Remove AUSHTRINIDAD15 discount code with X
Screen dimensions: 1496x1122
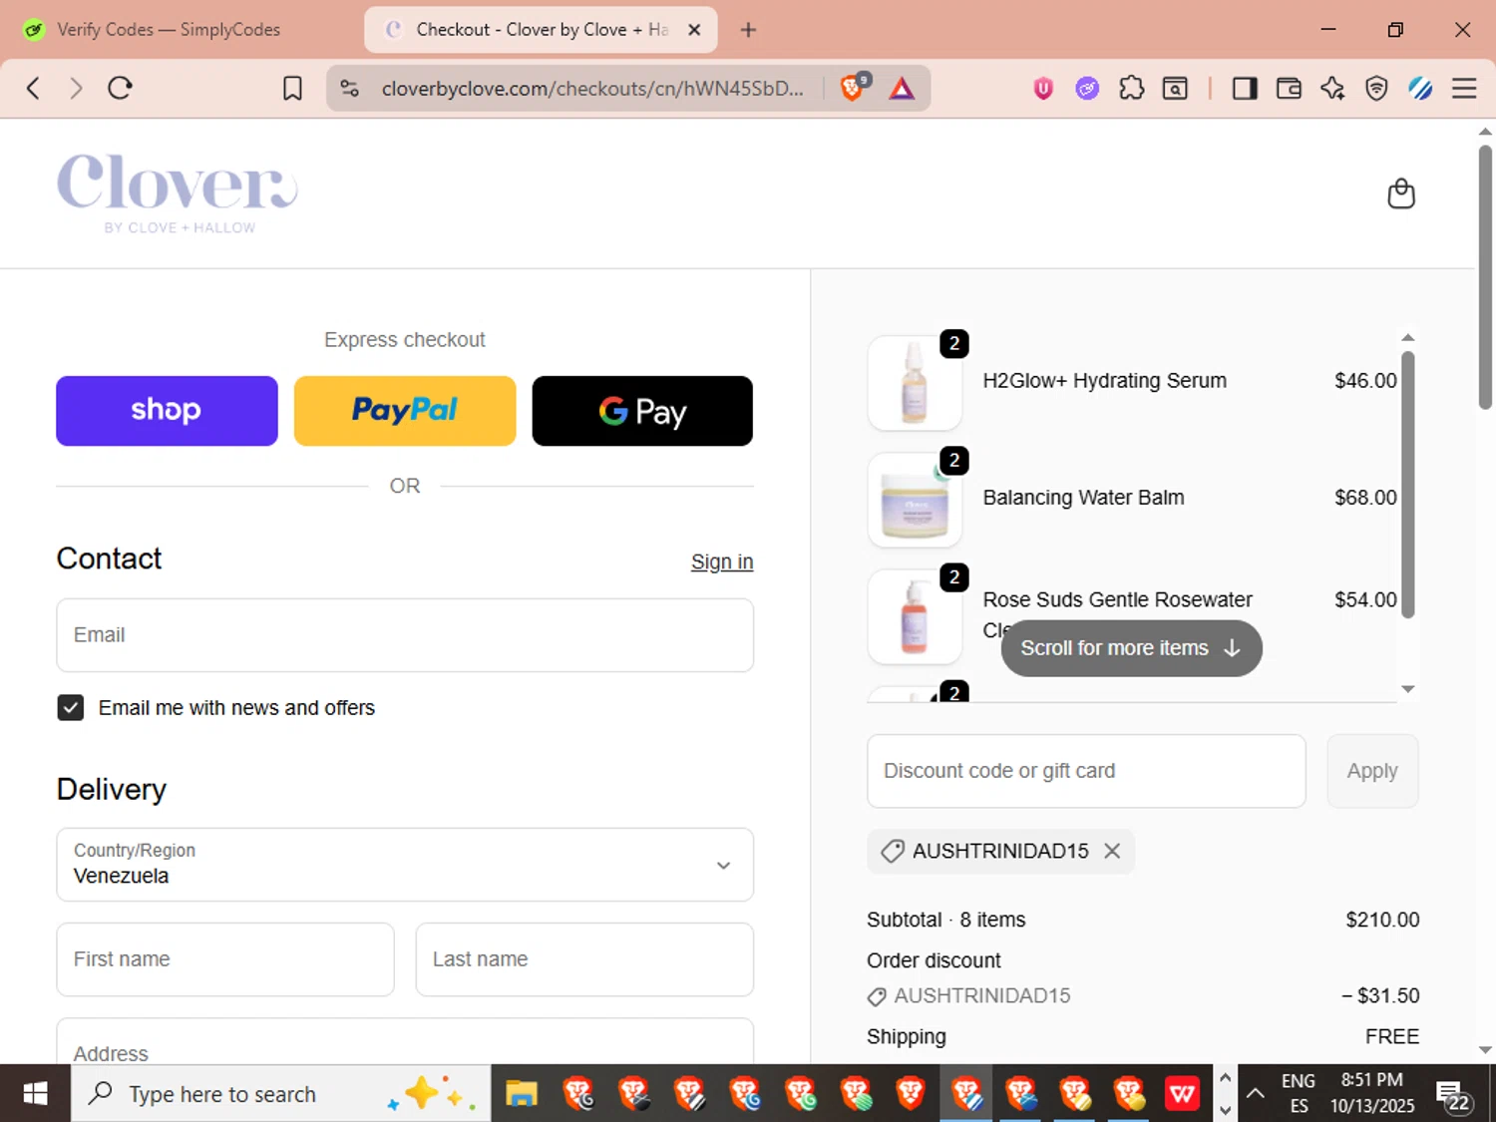pos(1112,851)
